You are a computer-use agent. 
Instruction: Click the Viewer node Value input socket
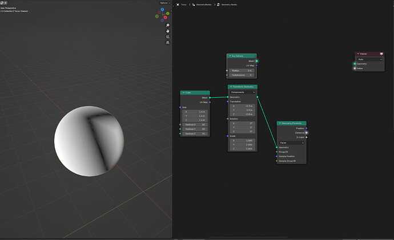(355, 68)
